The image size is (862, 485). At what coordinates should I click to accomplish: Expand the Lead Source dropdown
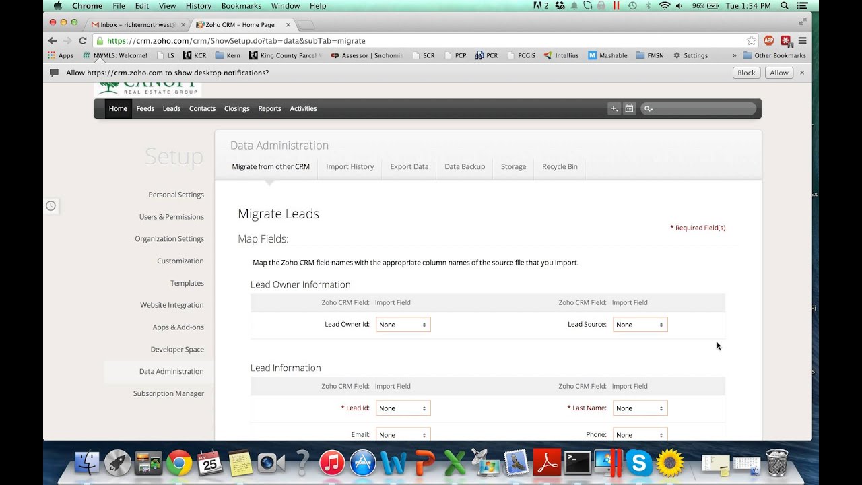(640, 325)
